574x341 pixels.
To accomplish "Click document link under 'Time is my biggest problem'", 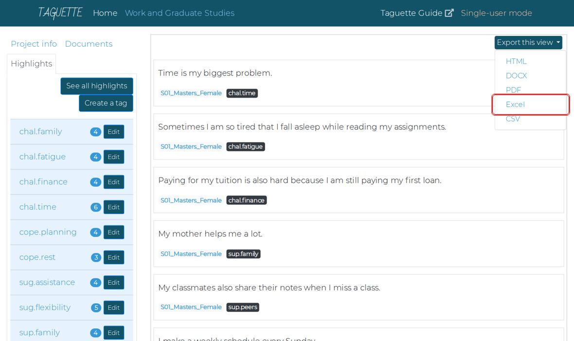I will (x=191, y=93).
